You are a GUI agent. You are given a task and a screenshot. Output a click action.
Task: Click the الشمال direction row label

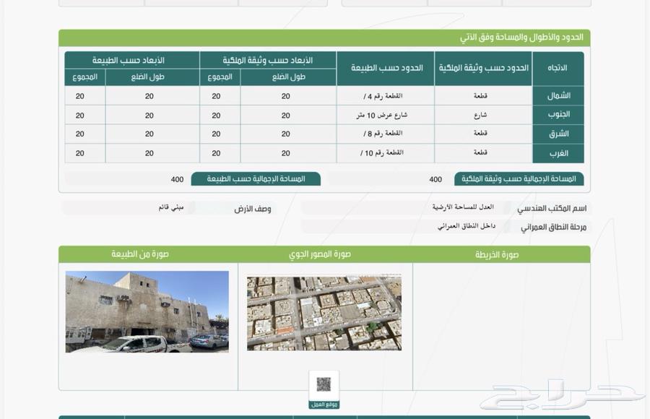pos(558,96)
